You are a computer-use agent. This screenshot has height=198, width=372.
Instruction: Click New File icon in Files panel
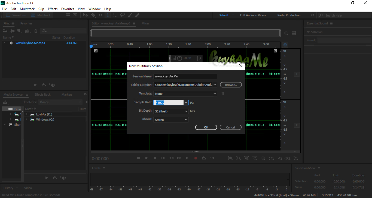pos(20,31)
